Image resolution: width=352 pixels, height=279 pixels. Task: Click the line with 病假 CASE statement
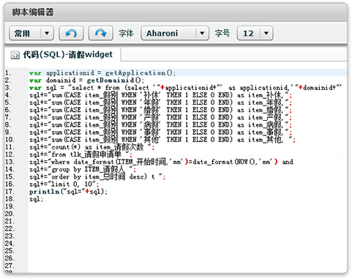tap(160, 124)
